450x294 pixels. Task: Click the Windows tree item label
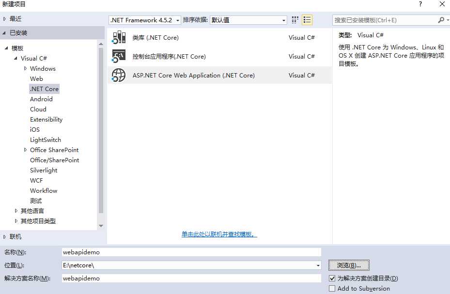pos(43,69)
